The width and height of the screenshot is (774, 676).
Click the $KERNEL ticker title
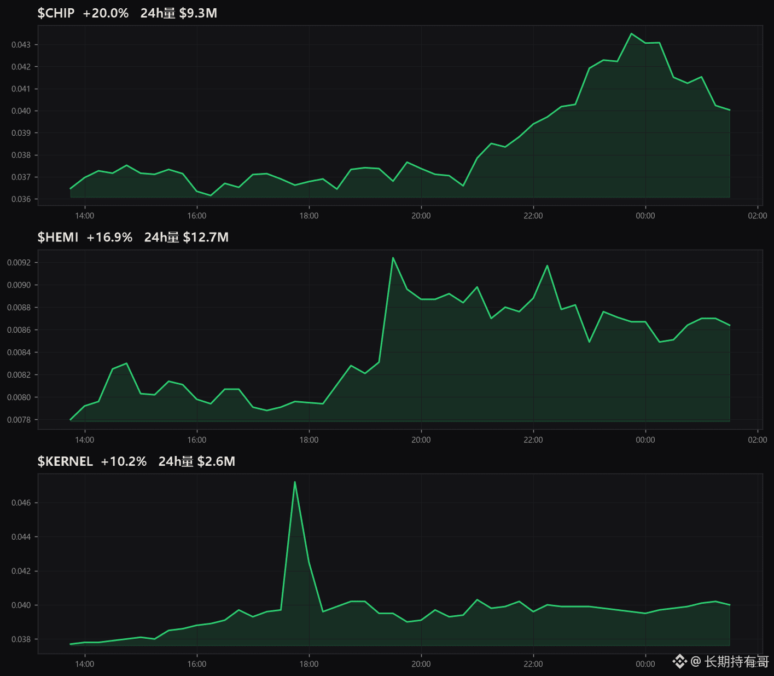(x=65, y=461)
